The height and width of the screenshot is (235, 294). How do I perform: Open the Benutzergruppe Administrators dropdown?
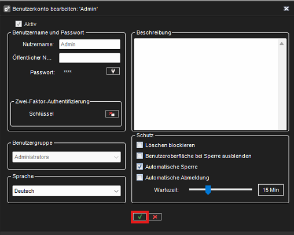pos(67,157)
